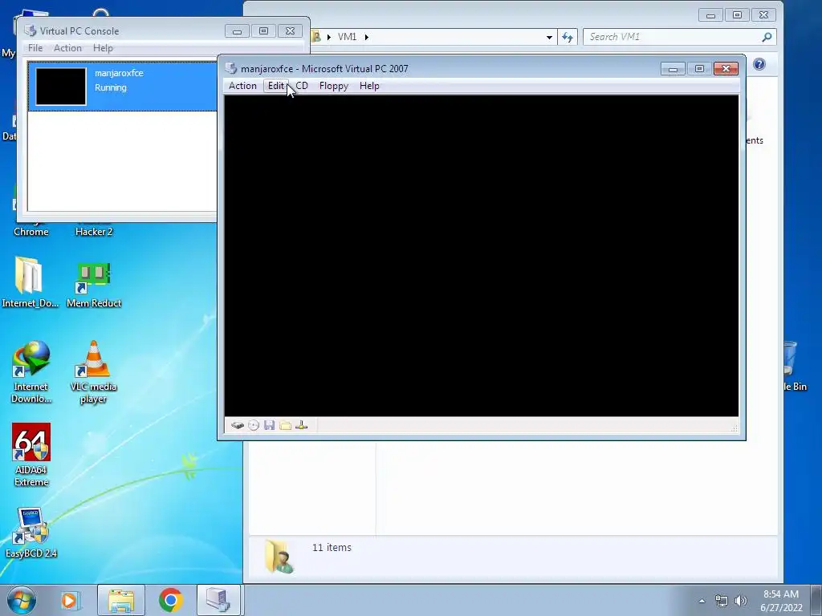Maximize the manjaroxfce Virtual PC window

(x=699, y=69)
